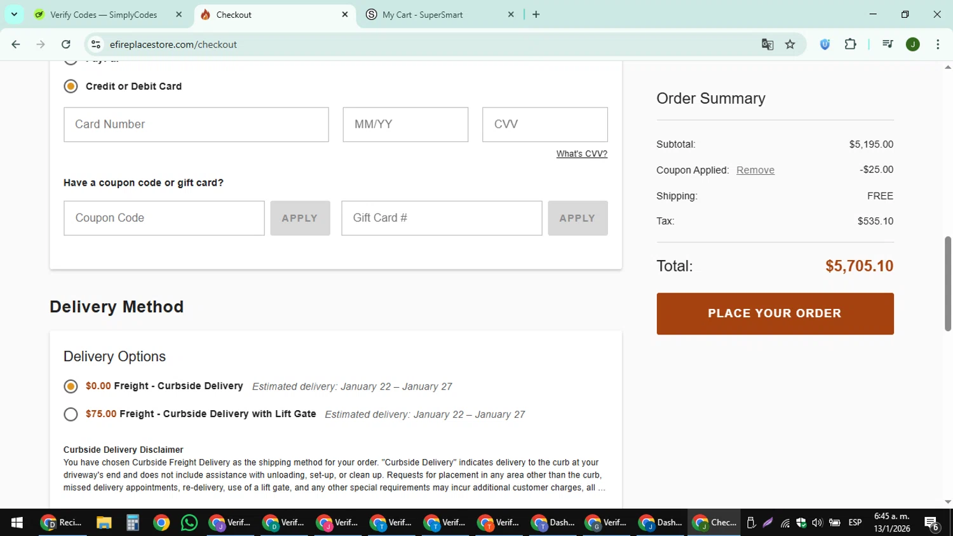Click the $5,195.00 subtotal value
This screenshot has height=536, width=953.
tap(871, 144)
